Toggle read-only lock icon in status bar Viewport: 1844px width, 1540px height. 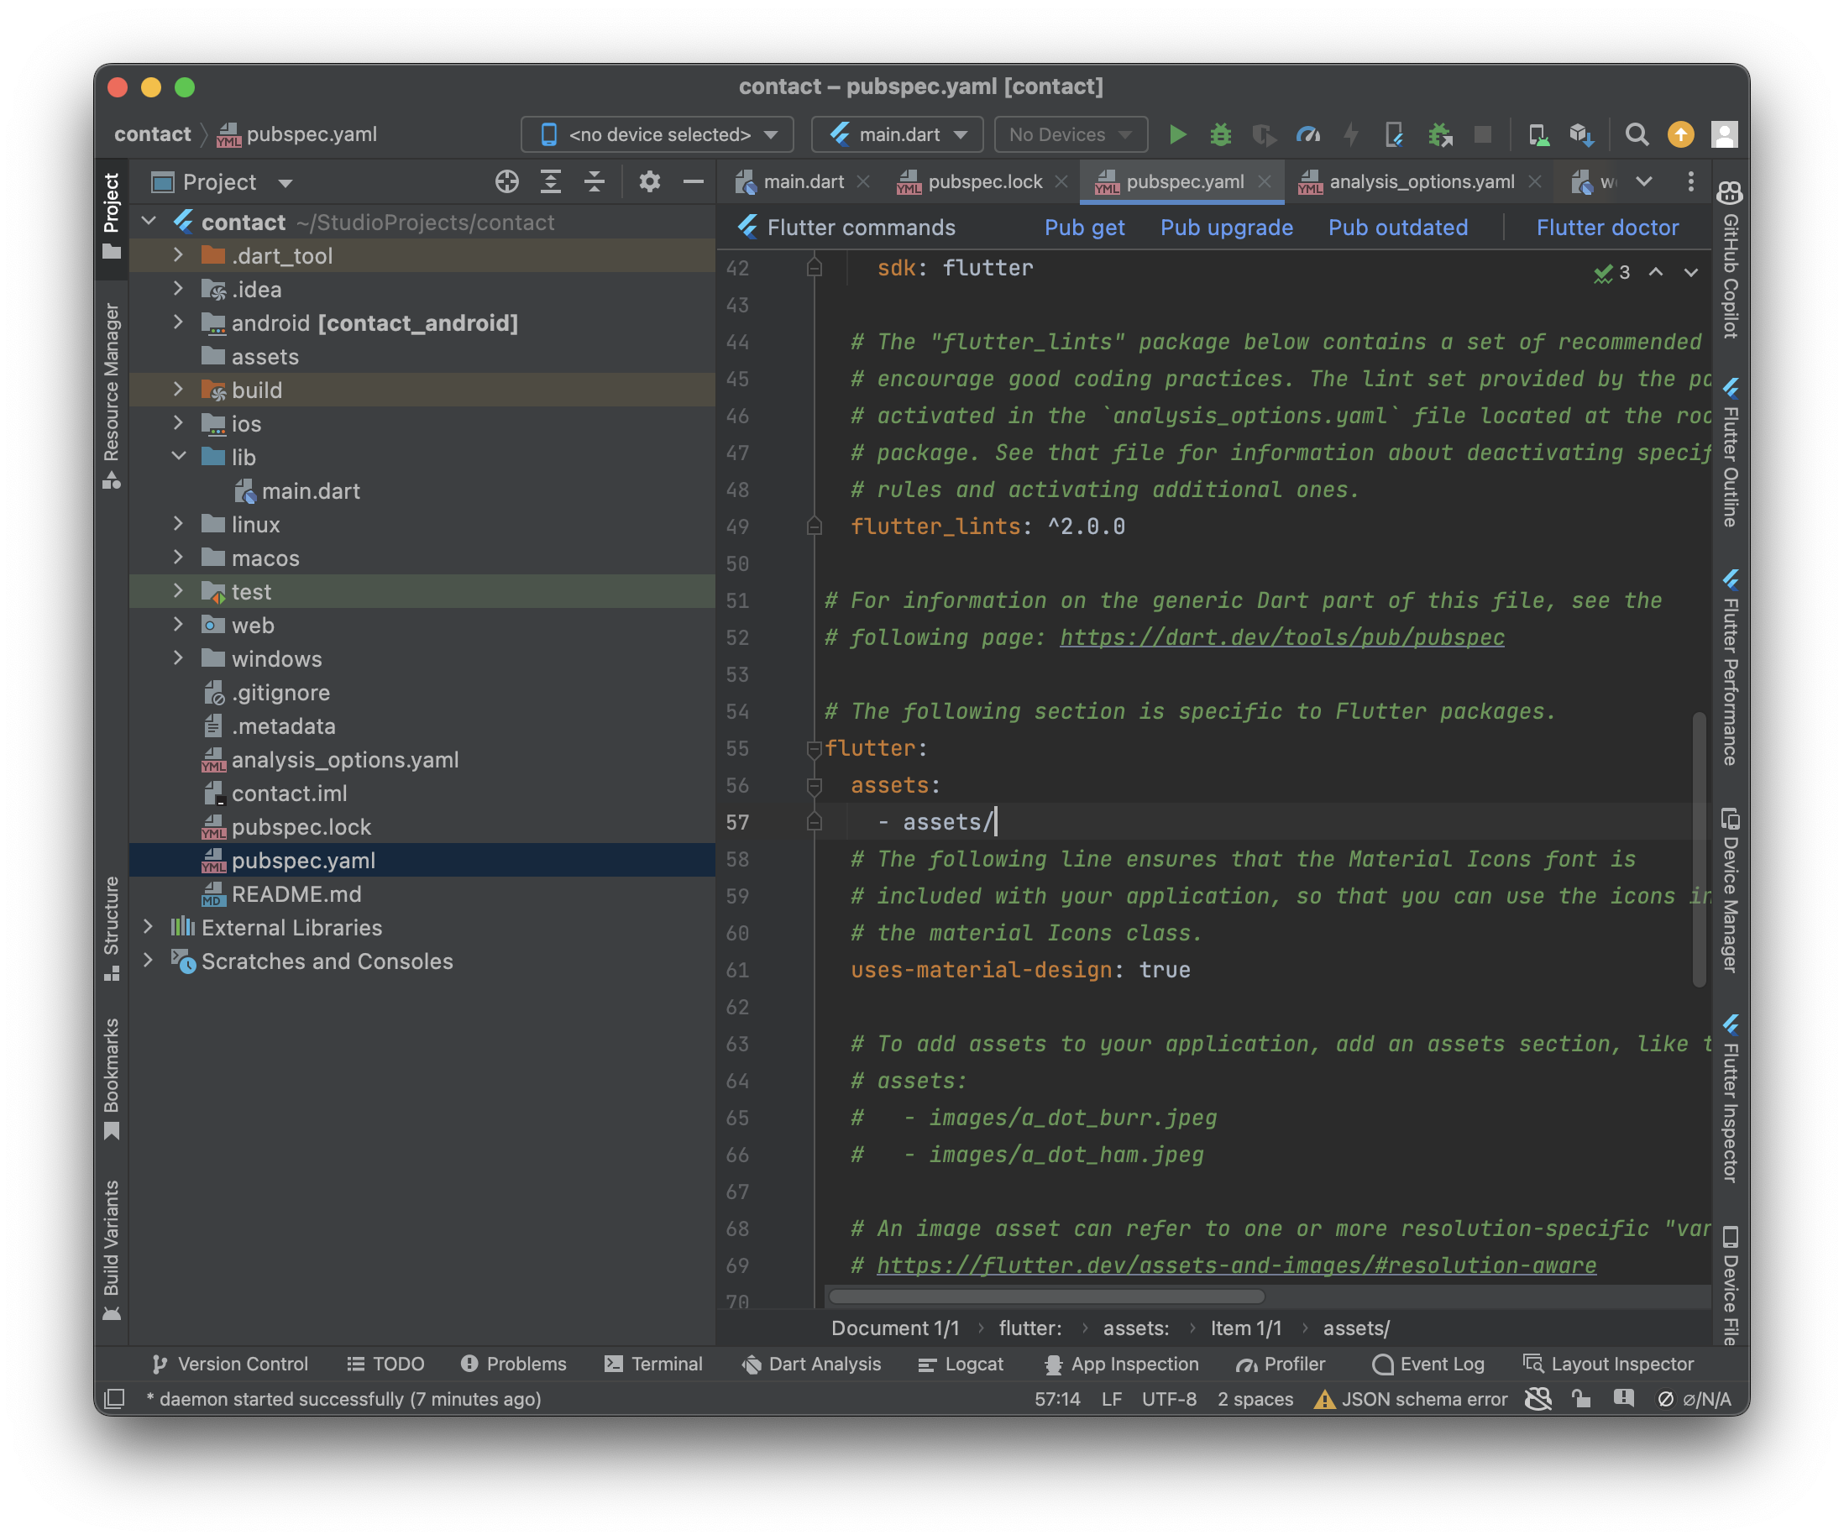[1581, 1399]
